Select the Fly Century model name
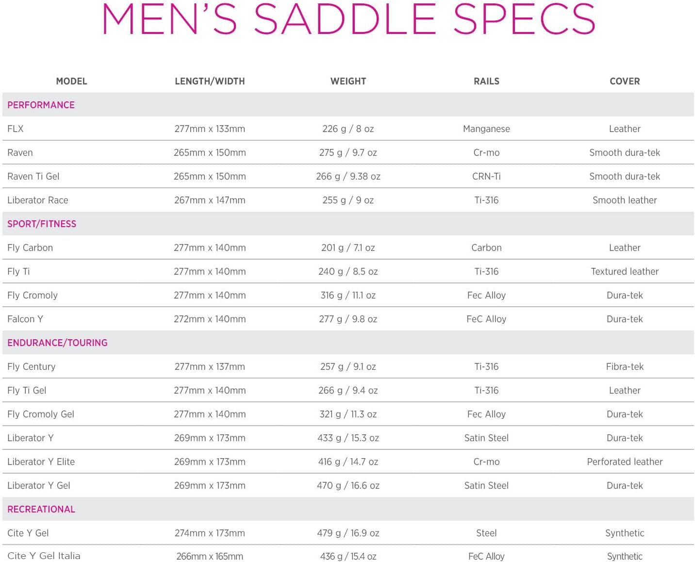The width and height of the screenshot is (695, 562). click(31, 367)
